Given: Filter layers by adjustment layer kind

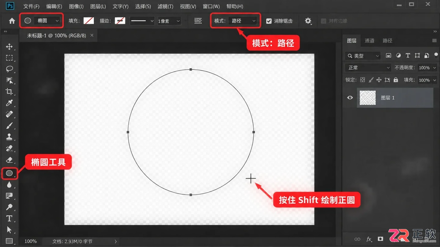Looking at the screenshot, I should (x=398, y=55).
